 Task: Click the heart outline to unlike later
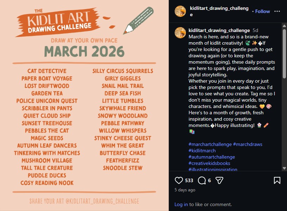(x=179, y=180)
